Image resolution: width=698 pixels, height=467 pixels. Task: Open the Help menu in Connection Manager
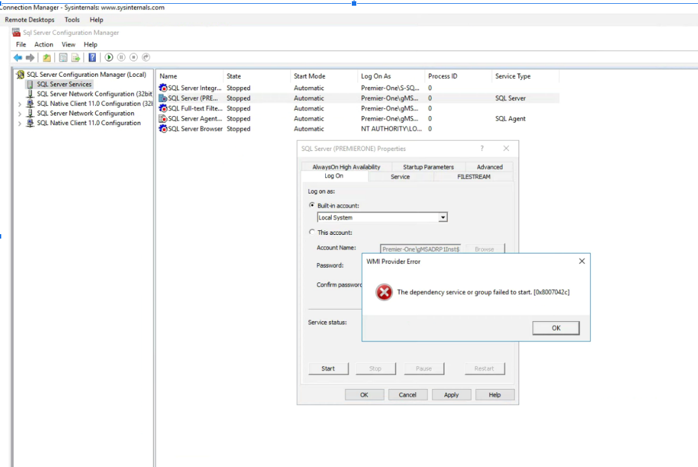tap(96, 20)
